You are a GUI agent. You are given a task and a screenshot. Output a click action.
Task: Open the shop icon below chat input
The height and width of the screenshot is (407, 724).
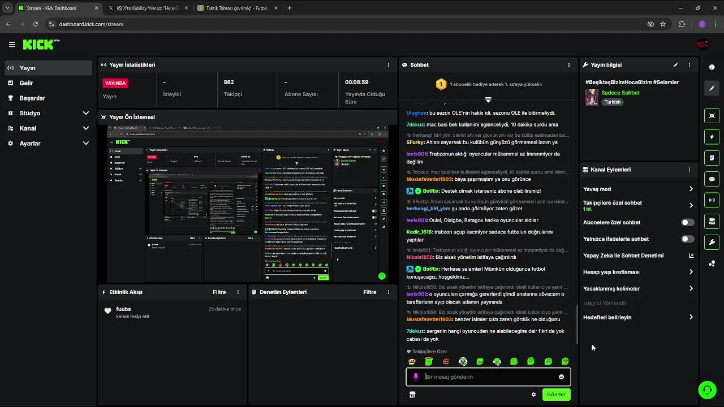(412, 395)
